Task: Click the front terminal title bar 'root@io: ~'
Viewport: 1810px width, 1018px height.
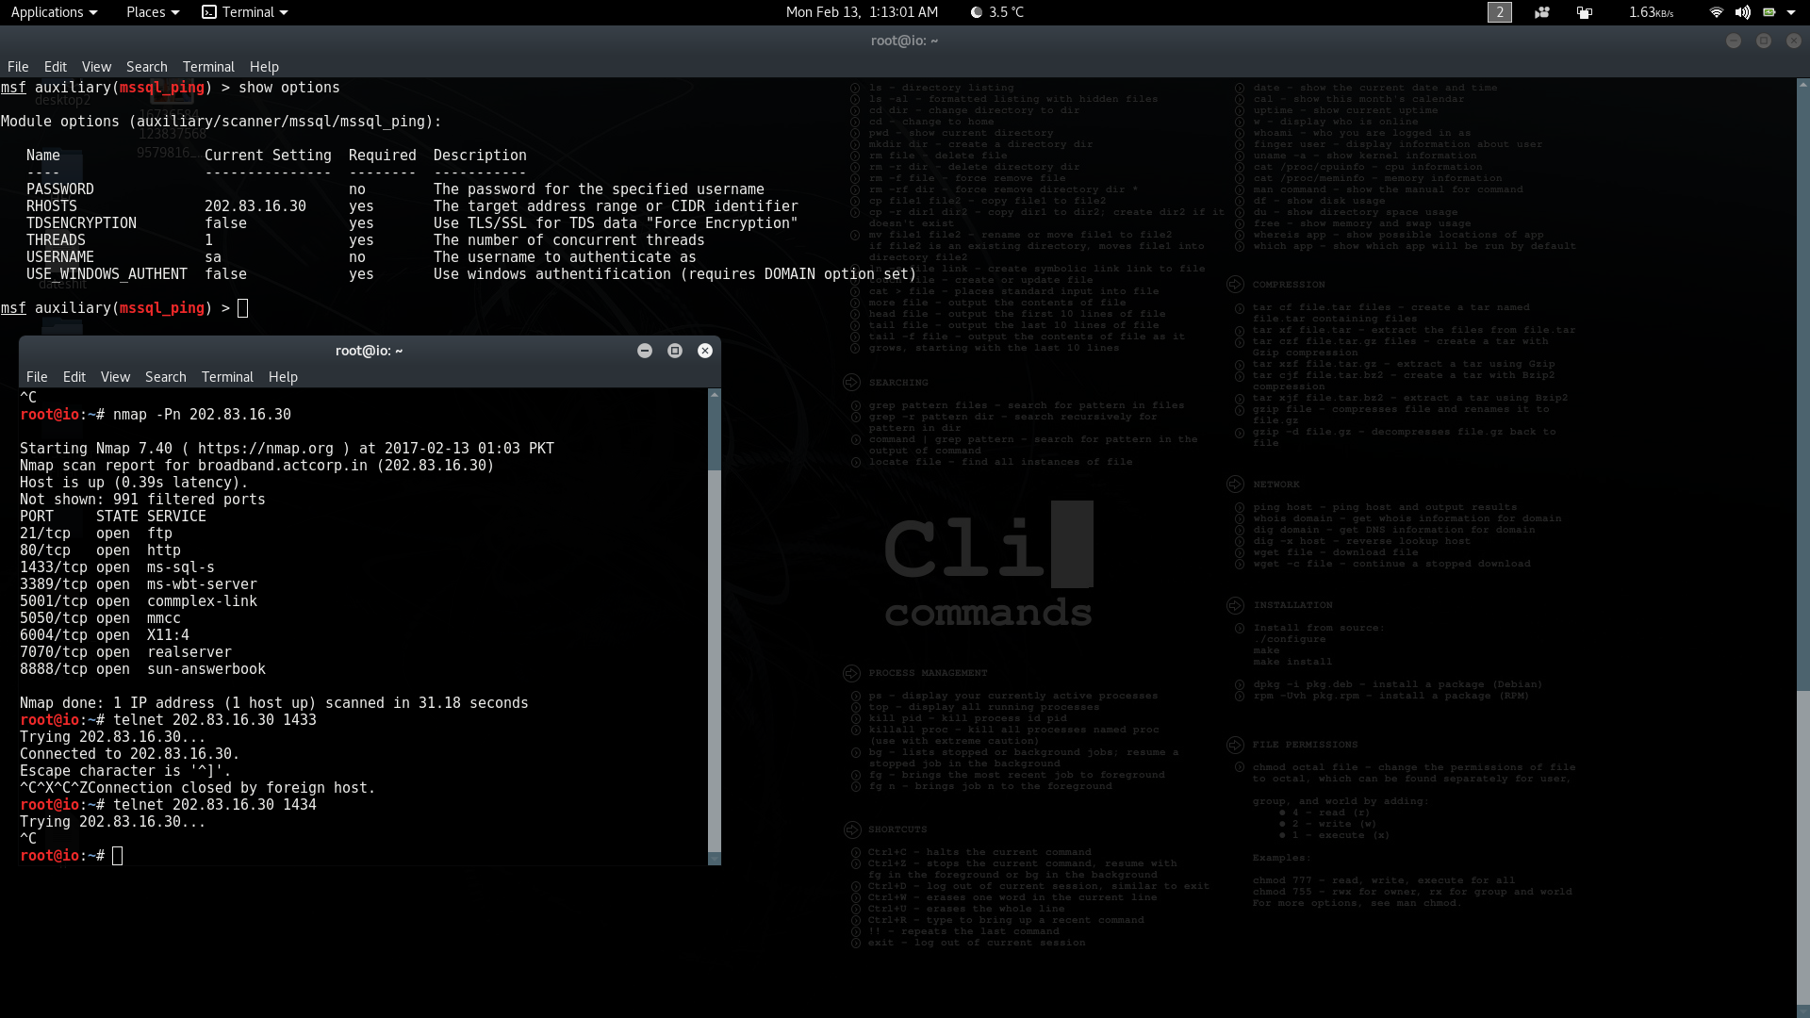Action: (369, 351)
